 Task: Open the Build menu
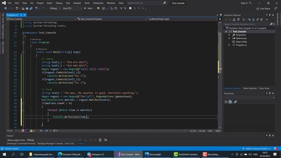(x=50, y=3)
